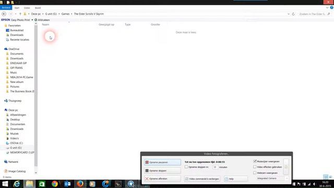Click the Thuisgroep homegroup icon
This screenshot has width=334, height=188.
click(x=6, y=101)
